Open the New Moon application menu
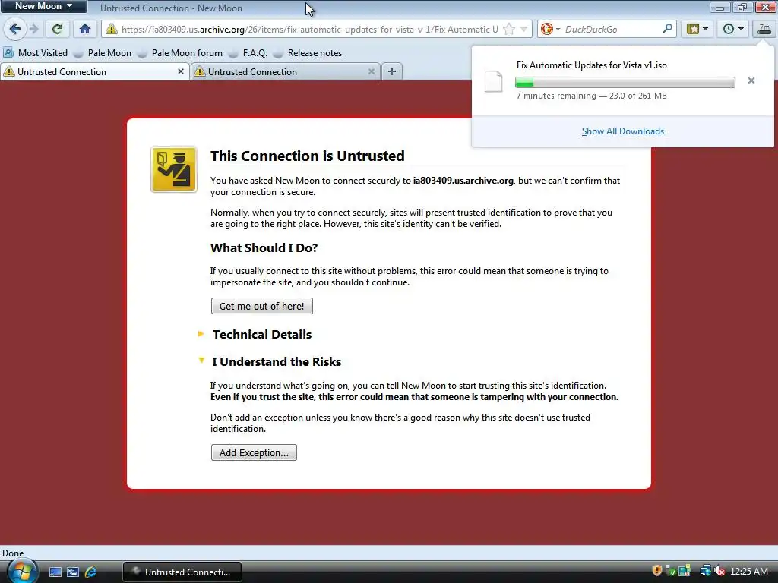This screenshot has height=583, width=778. [43, 6]
